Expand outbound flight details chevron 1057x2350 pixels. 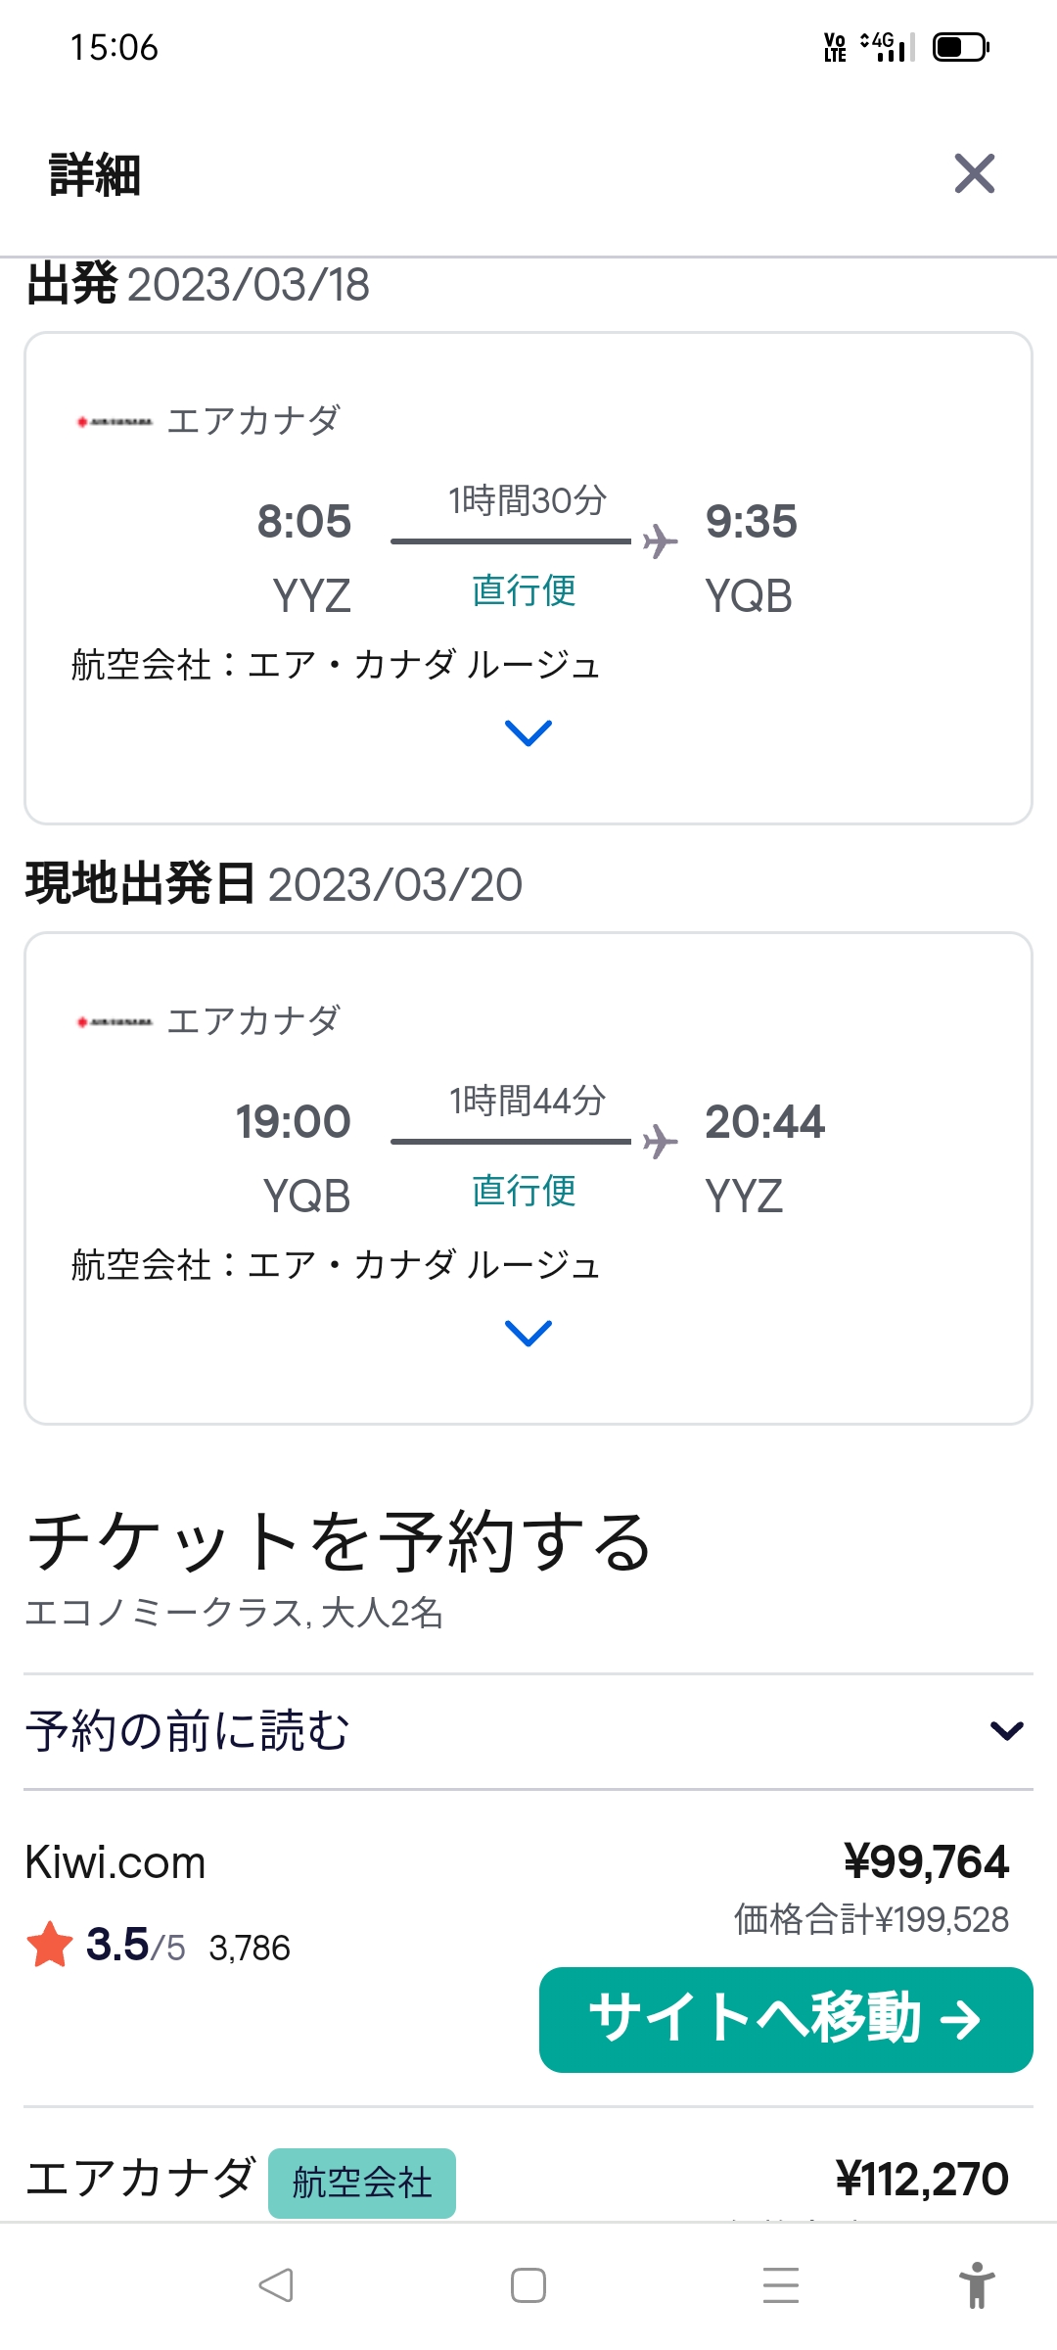coord(528,732)
